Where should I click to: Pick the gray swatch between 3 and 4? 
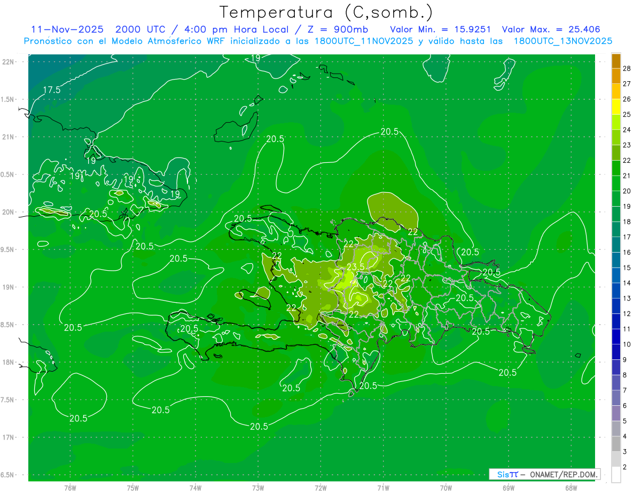pos(616,444)
